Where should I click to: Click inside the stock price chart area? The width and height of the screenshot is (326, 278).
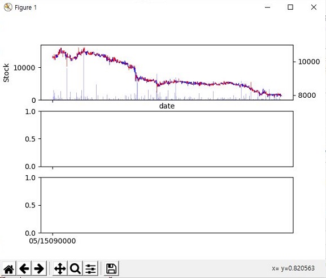(x=167, y=72)
